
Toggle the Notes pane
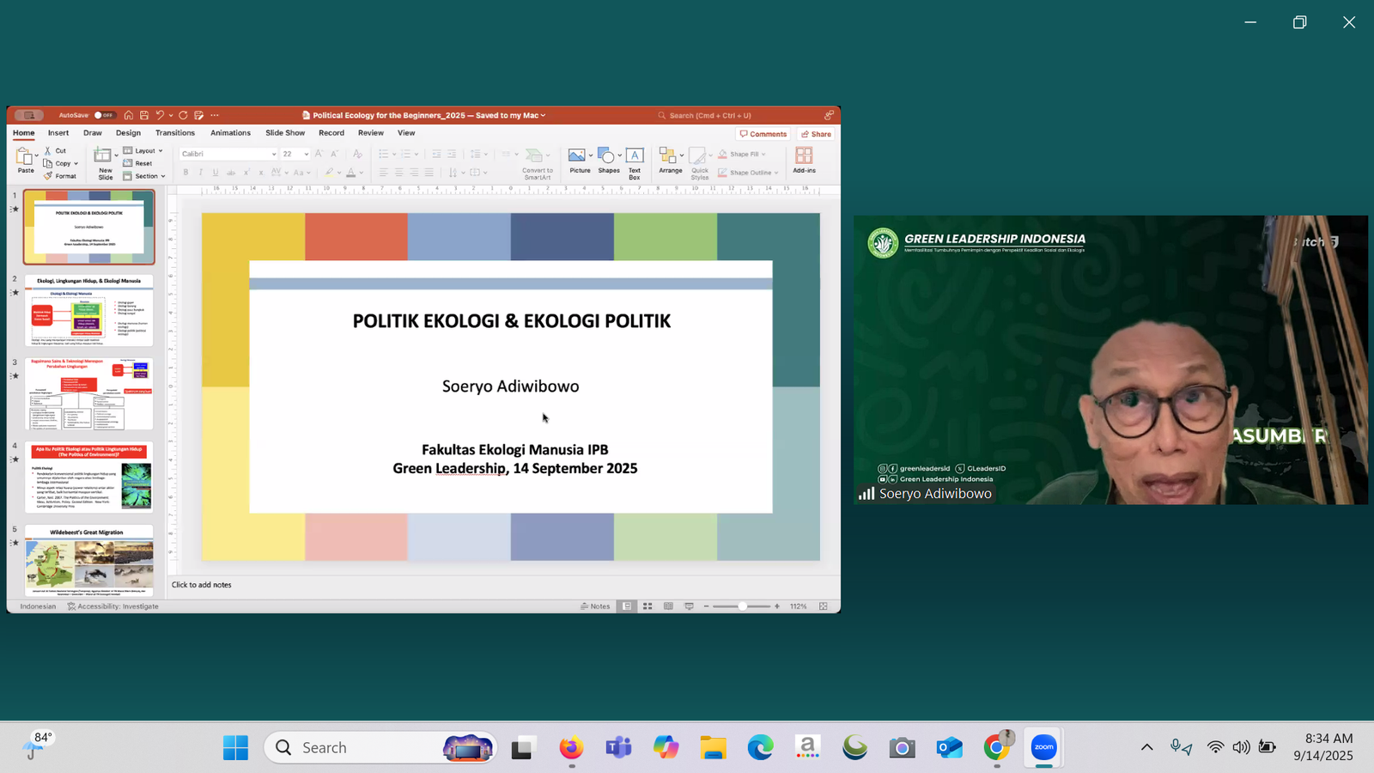[595, 606]
